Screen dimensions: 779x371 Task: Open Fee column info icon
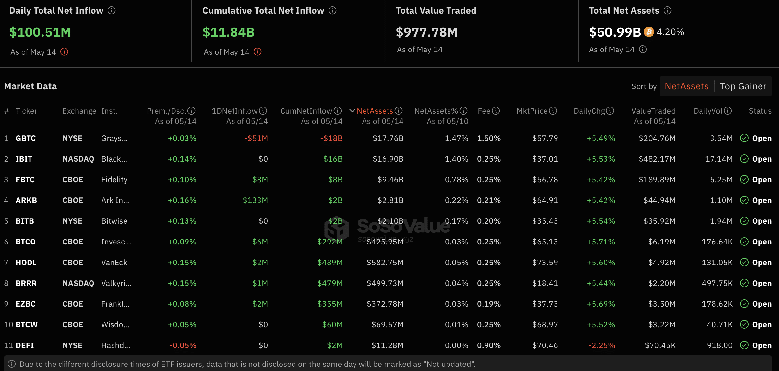[496, 111]
